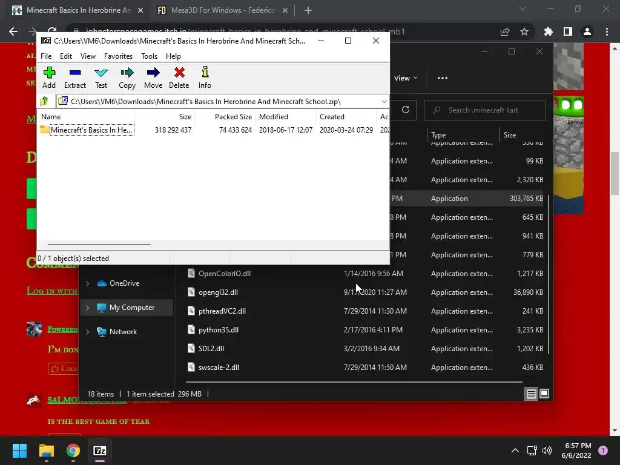Screen dimensions: 620x465
Task: Expand the My Computer tree node
Action: (x=87, y=307)
